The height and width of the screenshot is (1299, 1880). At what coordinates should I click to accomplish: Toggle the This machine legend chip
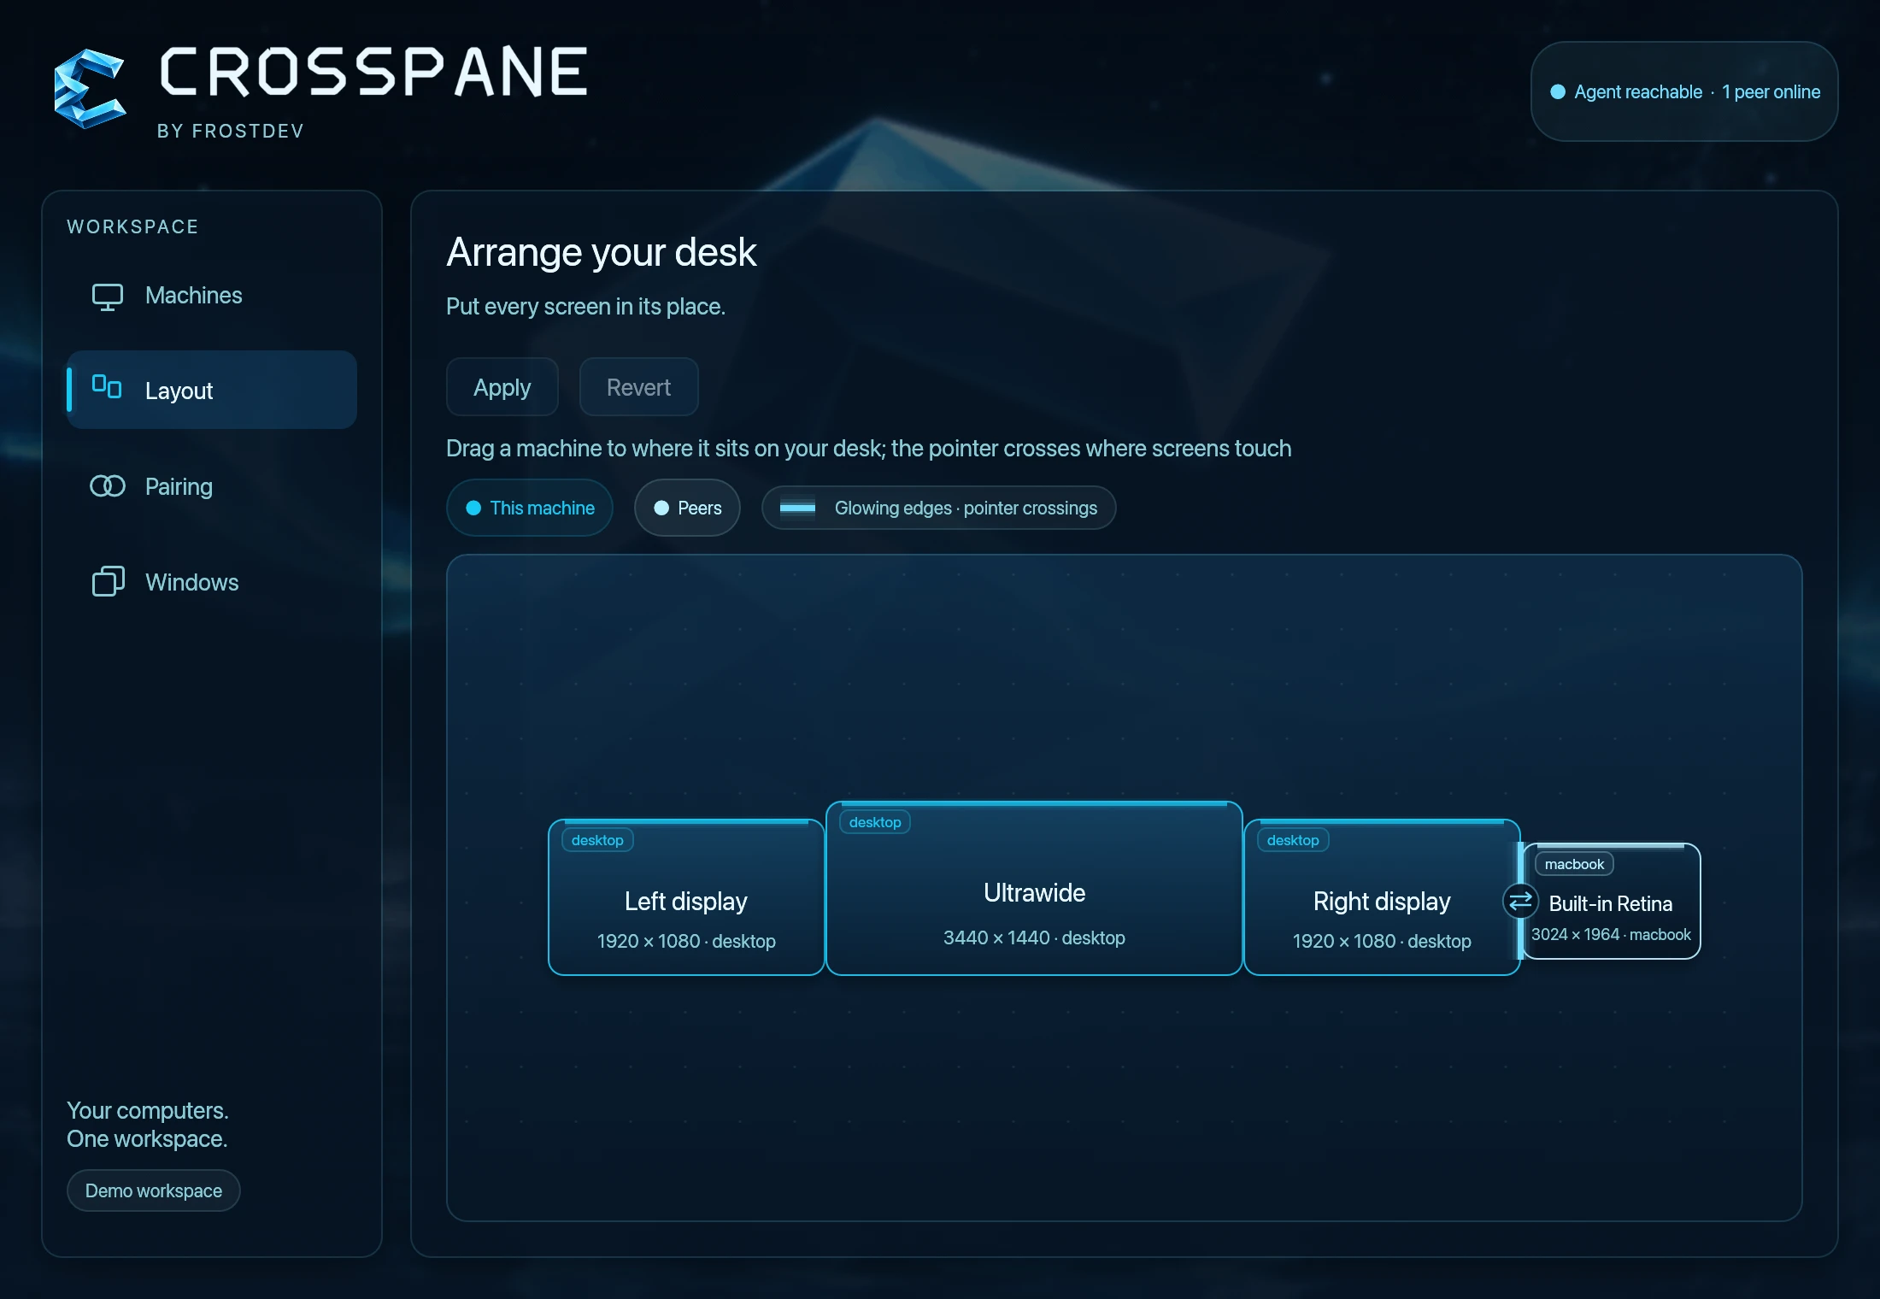(x=530, y=508)
